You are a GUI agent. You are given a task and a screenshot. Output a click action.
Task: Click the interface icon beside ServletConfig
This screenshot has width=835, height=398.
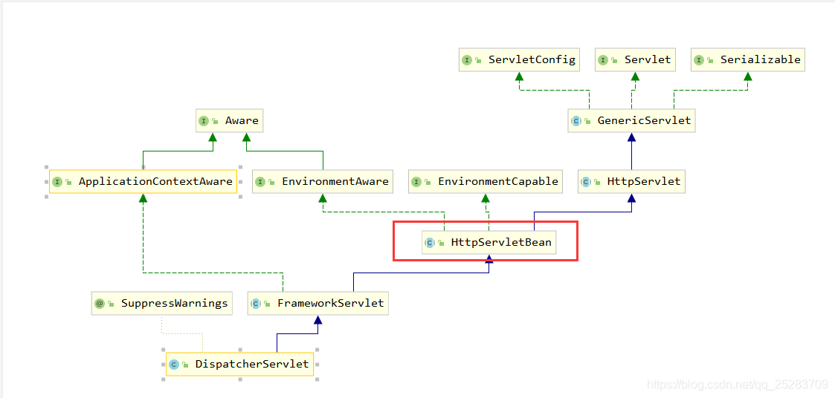coord(467,60)
